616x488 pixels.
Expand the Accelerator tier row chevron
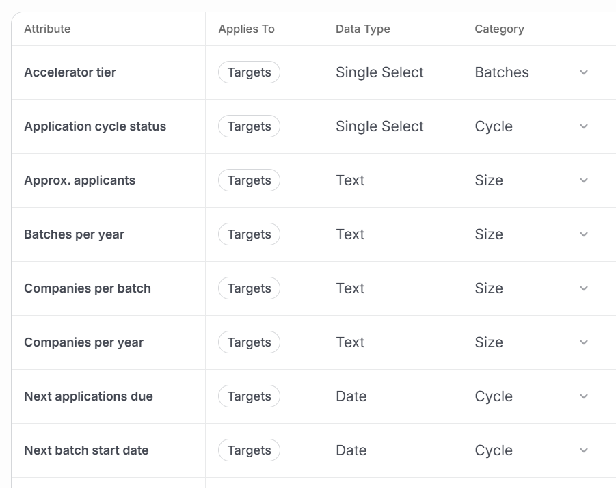tap(584, 72)
